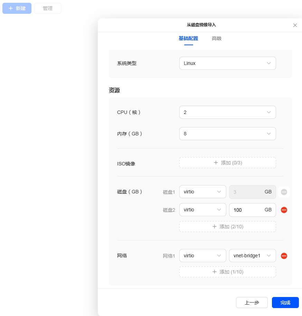This screenshot has width=302, height=316.
Task: Click the 完成 button to finish
Action: click(285, 303)
